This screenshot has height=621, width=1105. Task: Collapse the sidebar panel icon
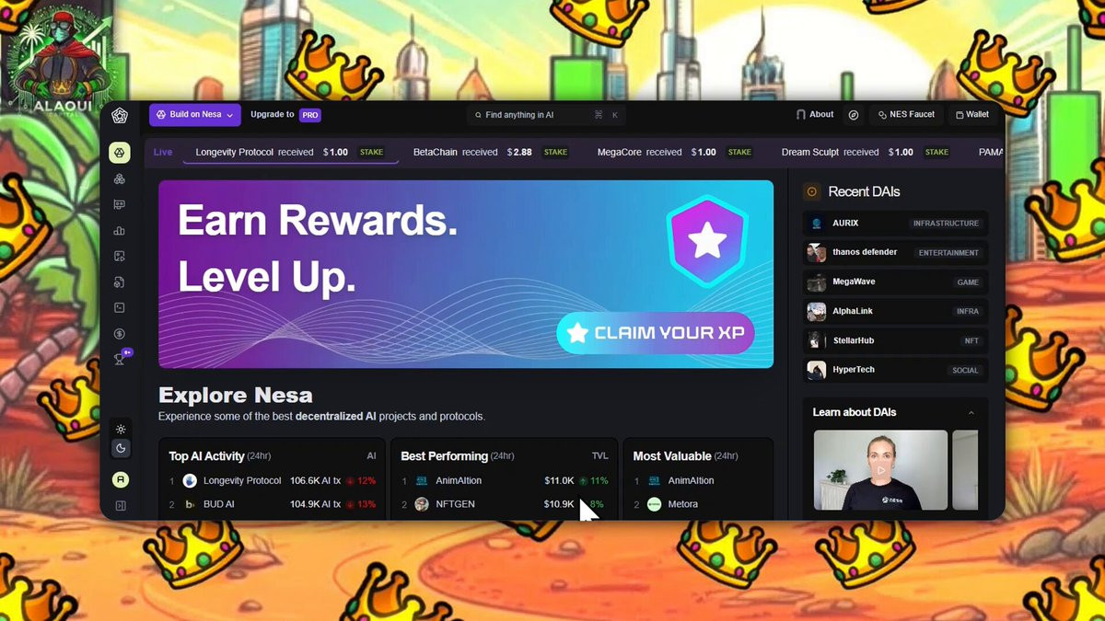point(120,505)
